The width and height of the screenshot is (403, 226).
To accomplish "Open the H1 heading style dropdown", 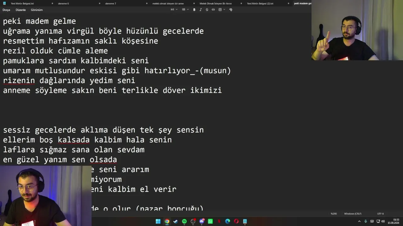I will pos(174,10).
